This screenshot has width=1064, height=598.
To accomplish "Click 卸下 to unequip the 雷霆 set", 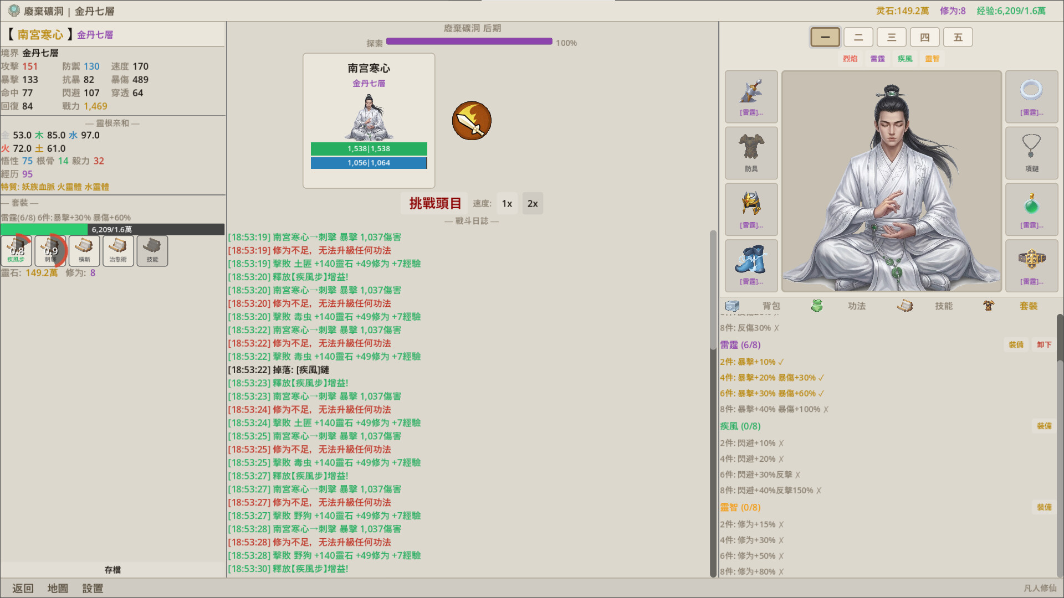I will click(x=1044, y=344).
